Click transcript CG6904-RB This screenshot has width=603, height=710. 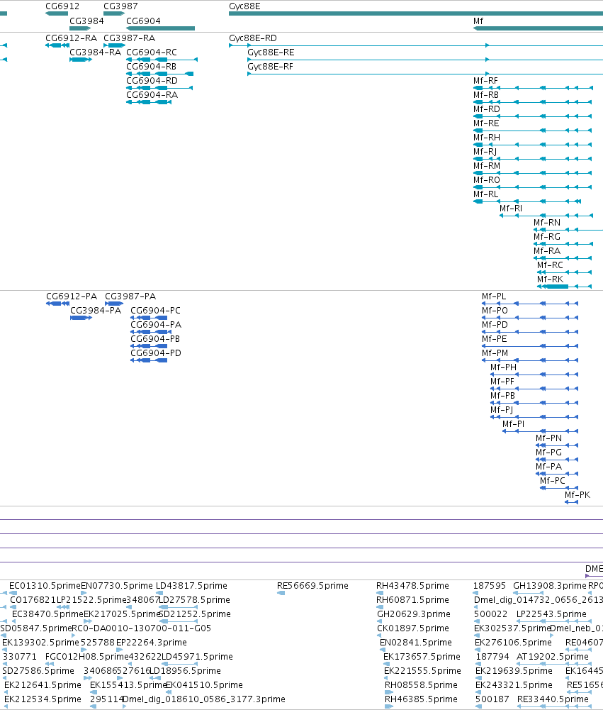click(152, 66)
